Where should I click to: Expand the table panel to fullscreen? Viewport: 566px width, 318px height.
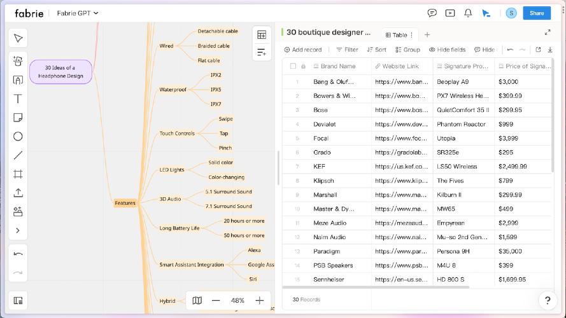click(x=548, y=32)
